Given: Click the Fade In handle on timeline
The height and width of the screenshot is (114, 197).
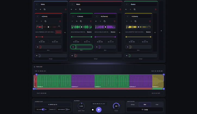Looking at the screenshot, I should pyautogui.click(x=36, y=74).
